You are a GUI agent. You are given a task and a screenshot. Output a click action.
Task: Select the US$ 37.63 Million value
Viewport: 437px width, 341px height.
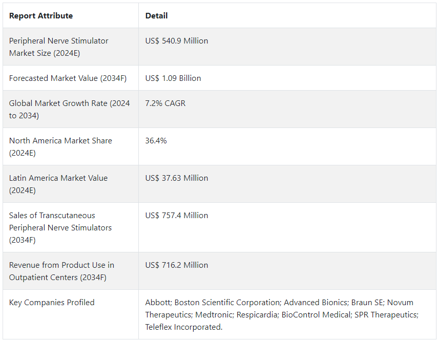pyautogui.click(x=176, y=178)
